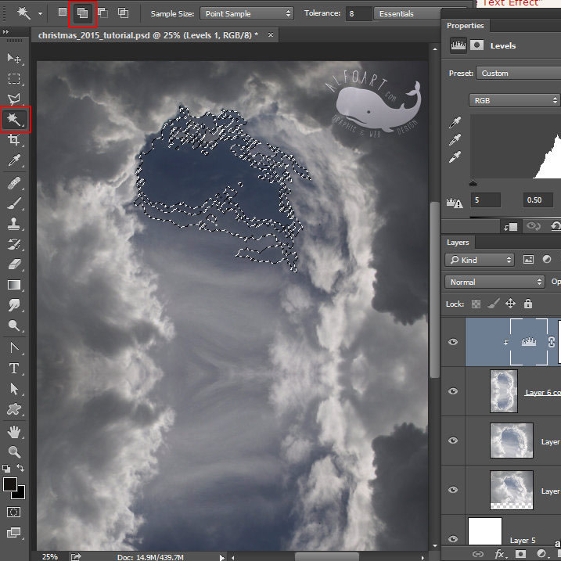The width and height of the screenshot is (561, 561).
Task: Select the Eraser tool
Action: click(14, 264)
